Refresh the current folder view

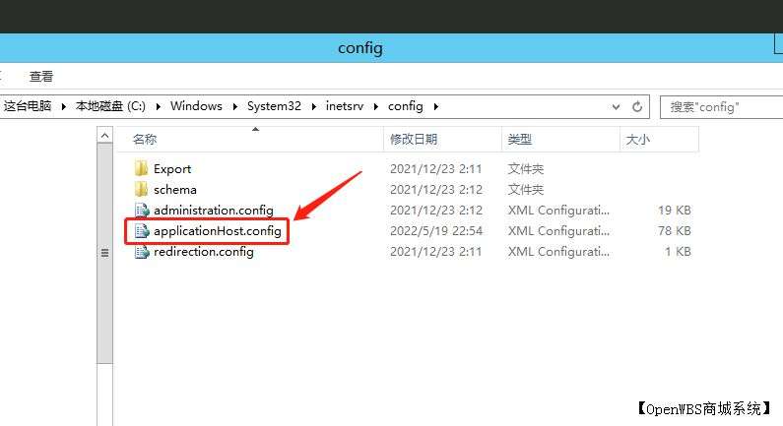pos(637,106)
